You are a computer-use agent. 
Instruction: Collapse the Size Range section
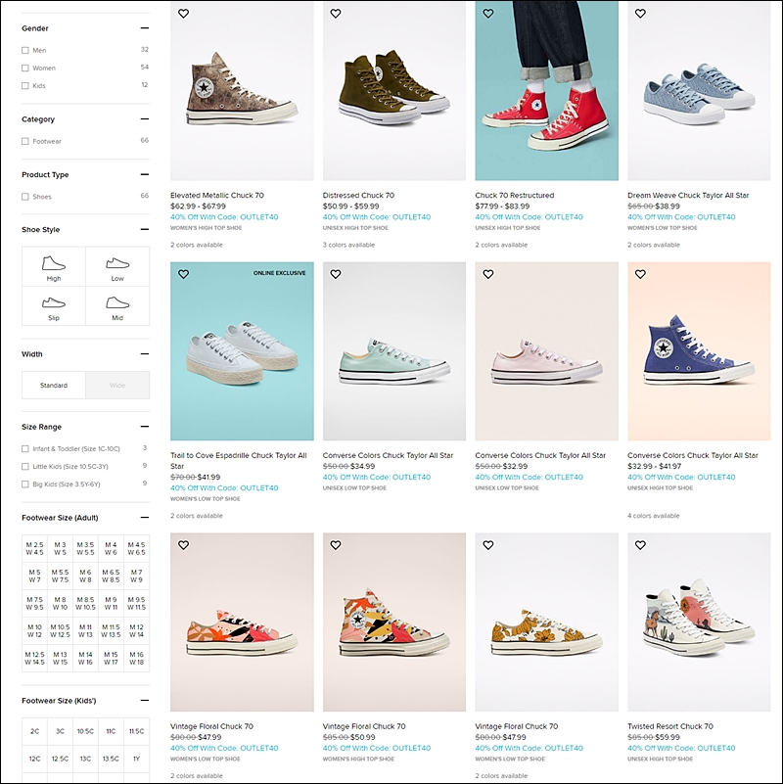click(x=145, y=427)
